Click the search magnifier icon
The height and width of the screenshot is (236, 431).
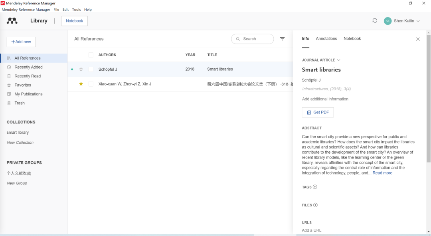pos(238,39)
